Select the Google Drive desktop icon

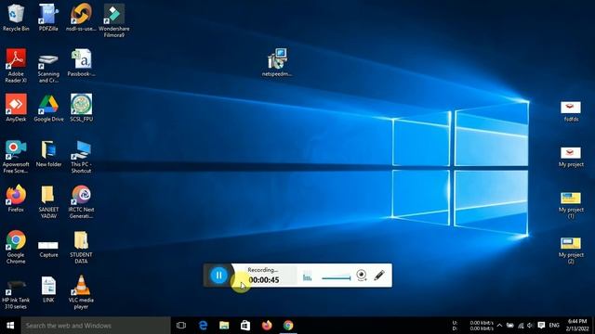48,108
